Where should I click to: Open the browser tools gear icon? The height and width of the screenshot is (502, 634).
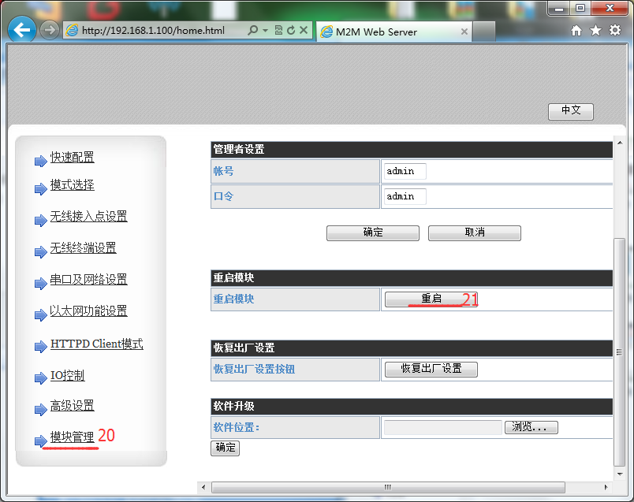pos(614,30)
